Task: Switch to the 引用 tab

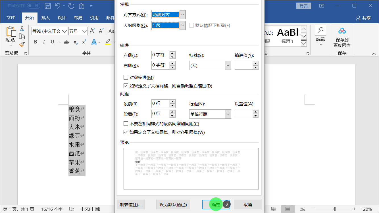Action: coord(94,18)
